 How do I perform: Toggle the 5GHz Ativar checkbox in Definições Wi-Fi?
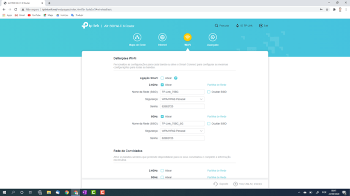(162, 116)
